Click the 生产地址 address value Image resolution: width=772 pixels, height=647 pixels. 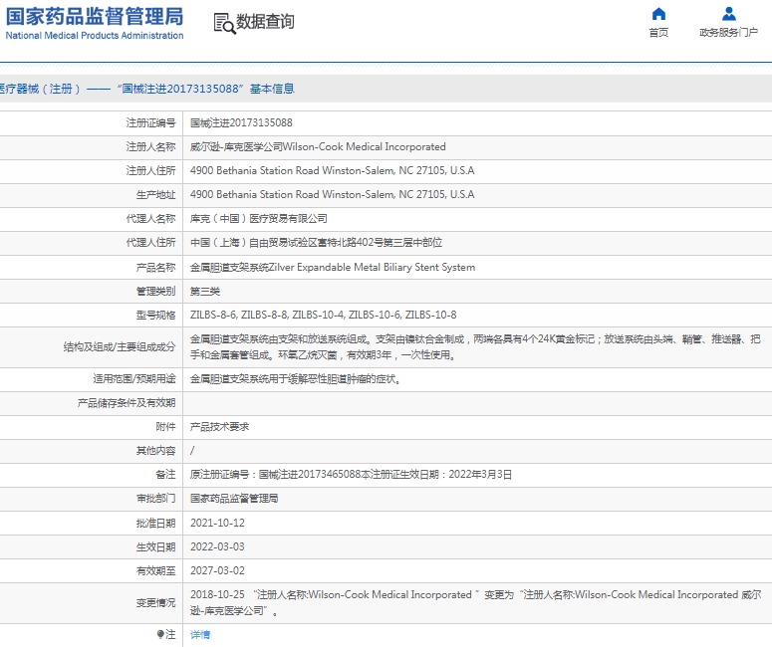[x=333, y=194]
